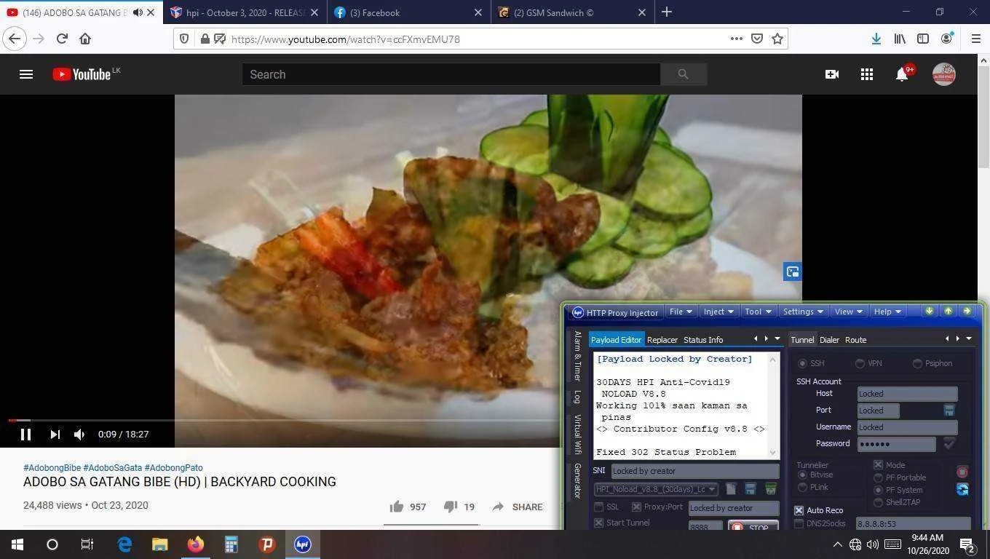Select PLink tunnelier option

coord(803,487)
